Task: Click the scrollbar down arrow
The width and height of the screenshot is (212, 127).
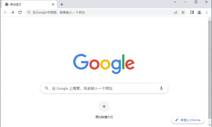Action: click(x=210, y=125)
